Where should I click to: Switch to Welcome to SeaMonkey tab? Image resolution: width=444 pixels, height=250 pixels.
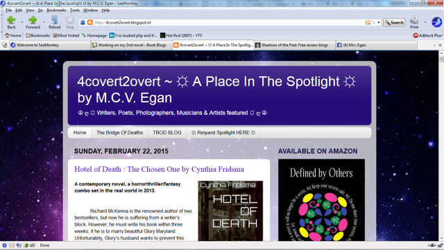(50, 45)
